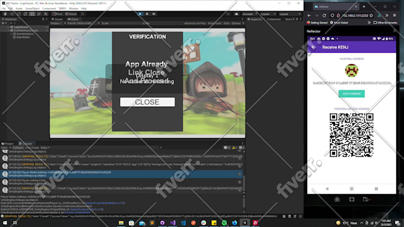This screenshot has height=227, width=404.
Task: Open the Most Visited bookmark
Action: [x=339, y=23]
